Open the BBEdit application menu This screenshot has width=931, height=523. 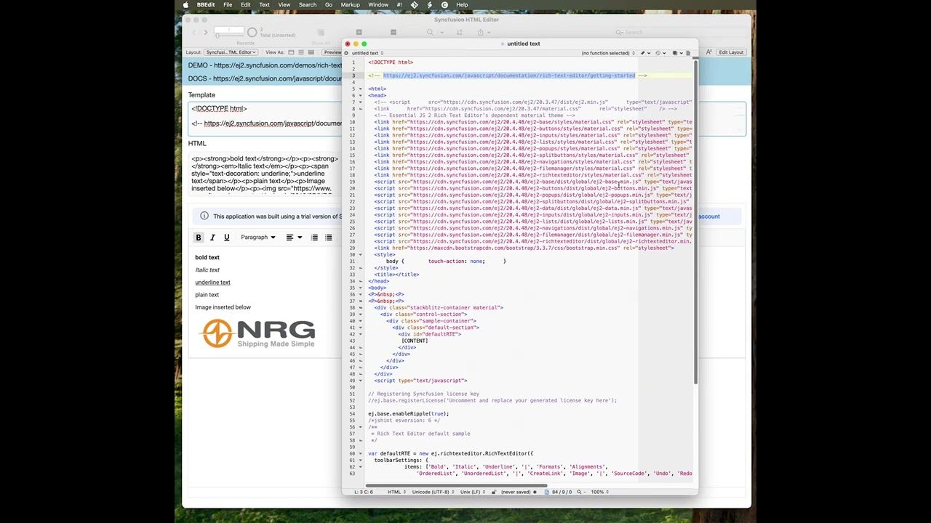[206, 4]
